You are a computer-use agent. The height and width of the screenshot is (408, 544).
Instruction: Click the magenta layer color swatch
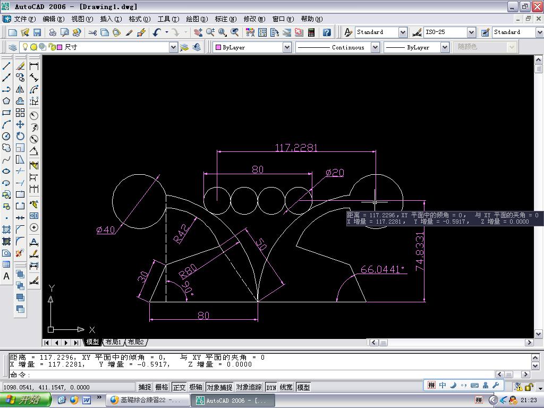[59, 47]
